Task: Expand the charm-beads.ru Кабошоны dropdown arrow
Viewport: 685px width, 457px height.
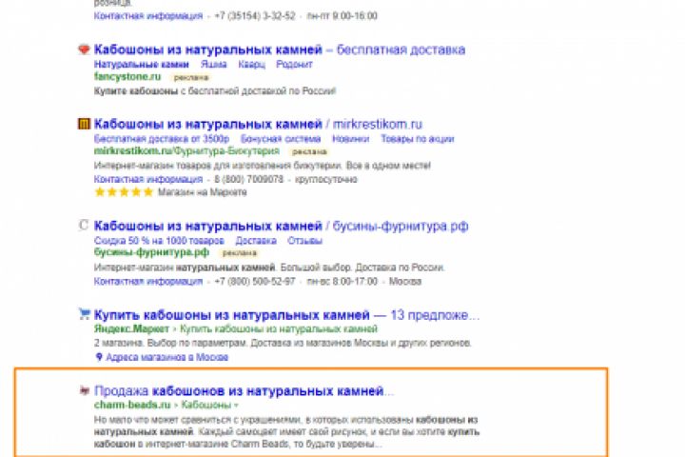Action: point(236,406)
